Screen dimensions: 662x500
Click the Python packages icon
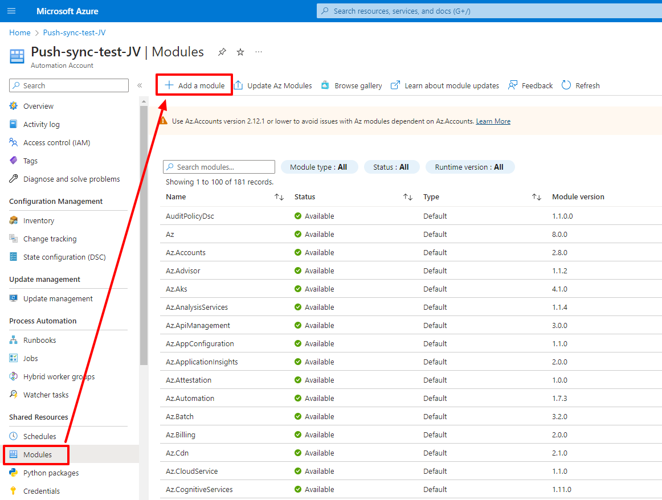[14, 472]
